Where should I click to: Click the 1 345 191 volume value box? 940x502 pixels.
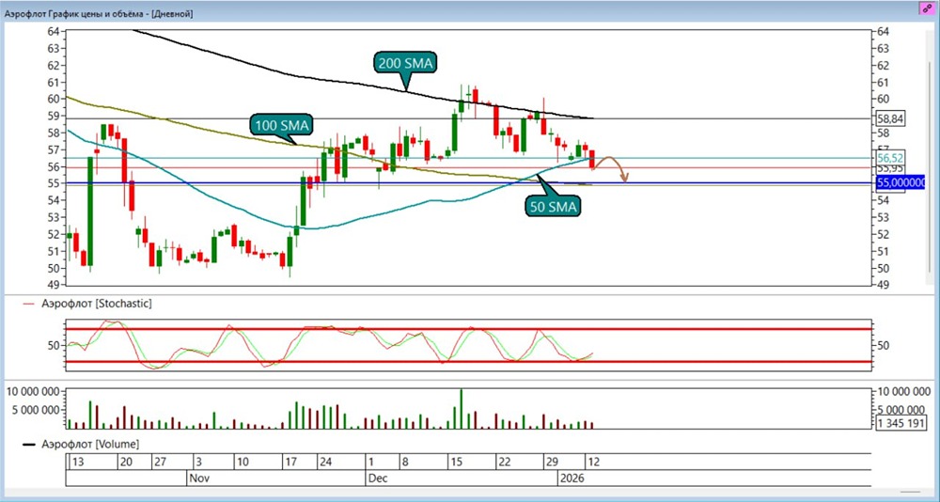tap(900, 423)
